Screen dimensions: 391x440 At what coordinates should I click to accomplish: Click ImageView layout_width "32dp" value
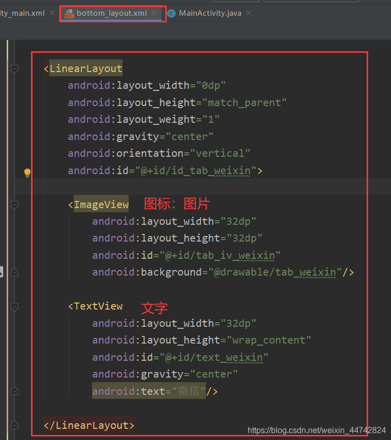[x=238, y=221]
